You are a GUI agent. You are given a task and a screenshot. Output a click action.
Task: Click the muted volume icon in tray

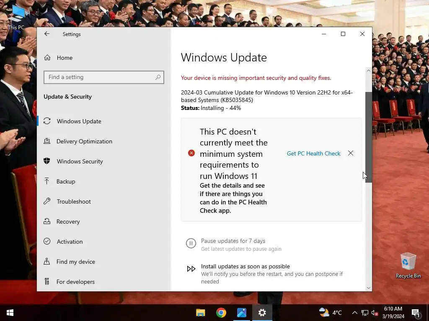coord(375,313)
